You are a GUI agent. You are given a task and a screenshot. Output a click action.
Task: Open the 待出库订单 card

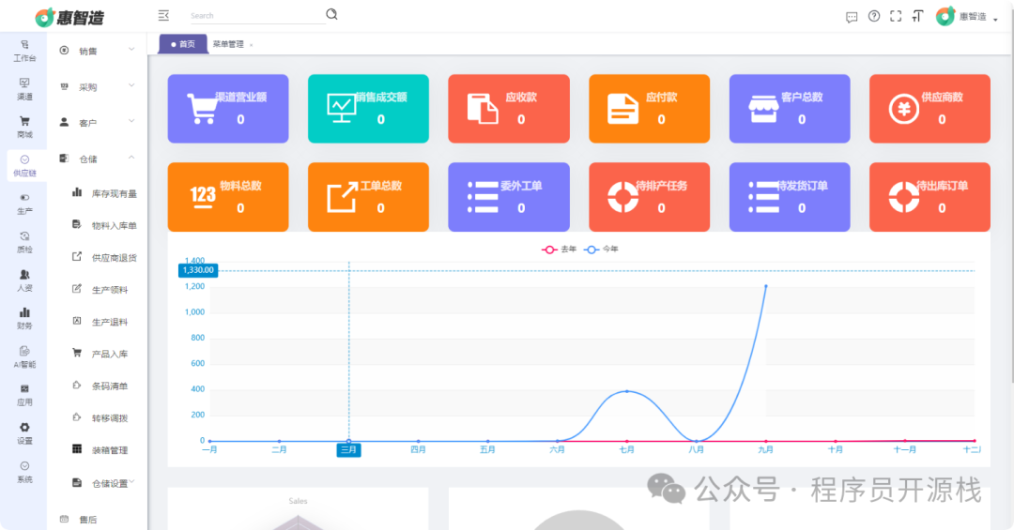pyautogui.click(x=929, y=196)
